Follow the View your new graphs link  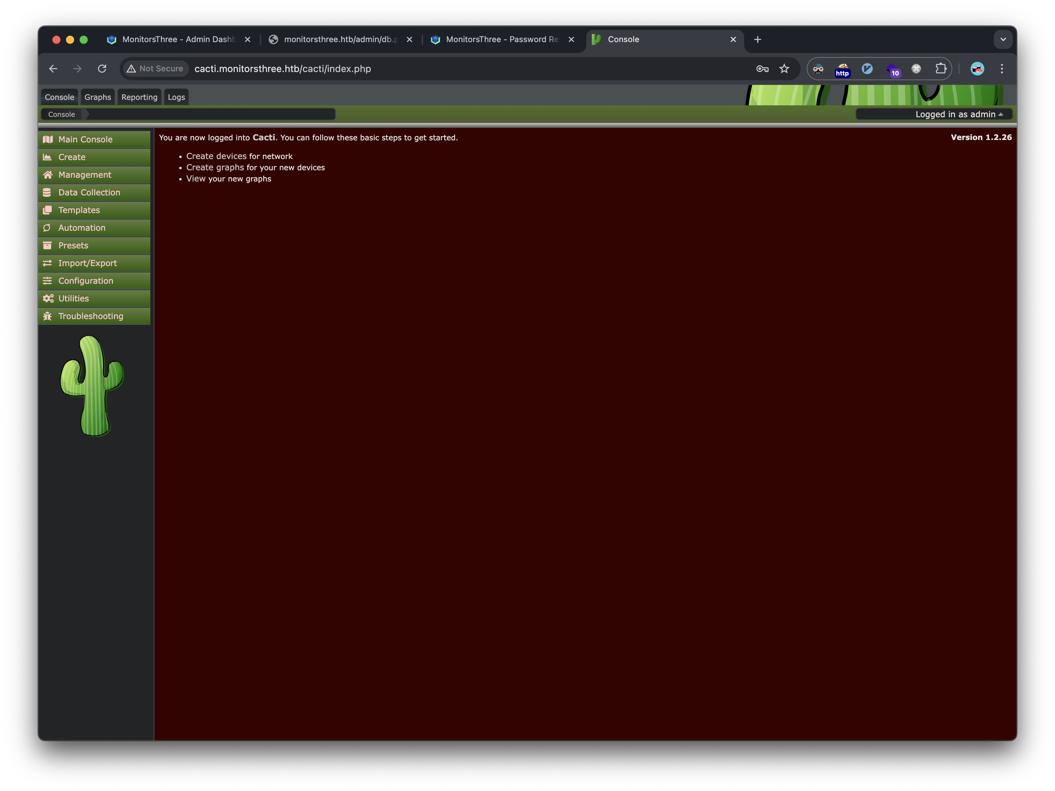229,179
